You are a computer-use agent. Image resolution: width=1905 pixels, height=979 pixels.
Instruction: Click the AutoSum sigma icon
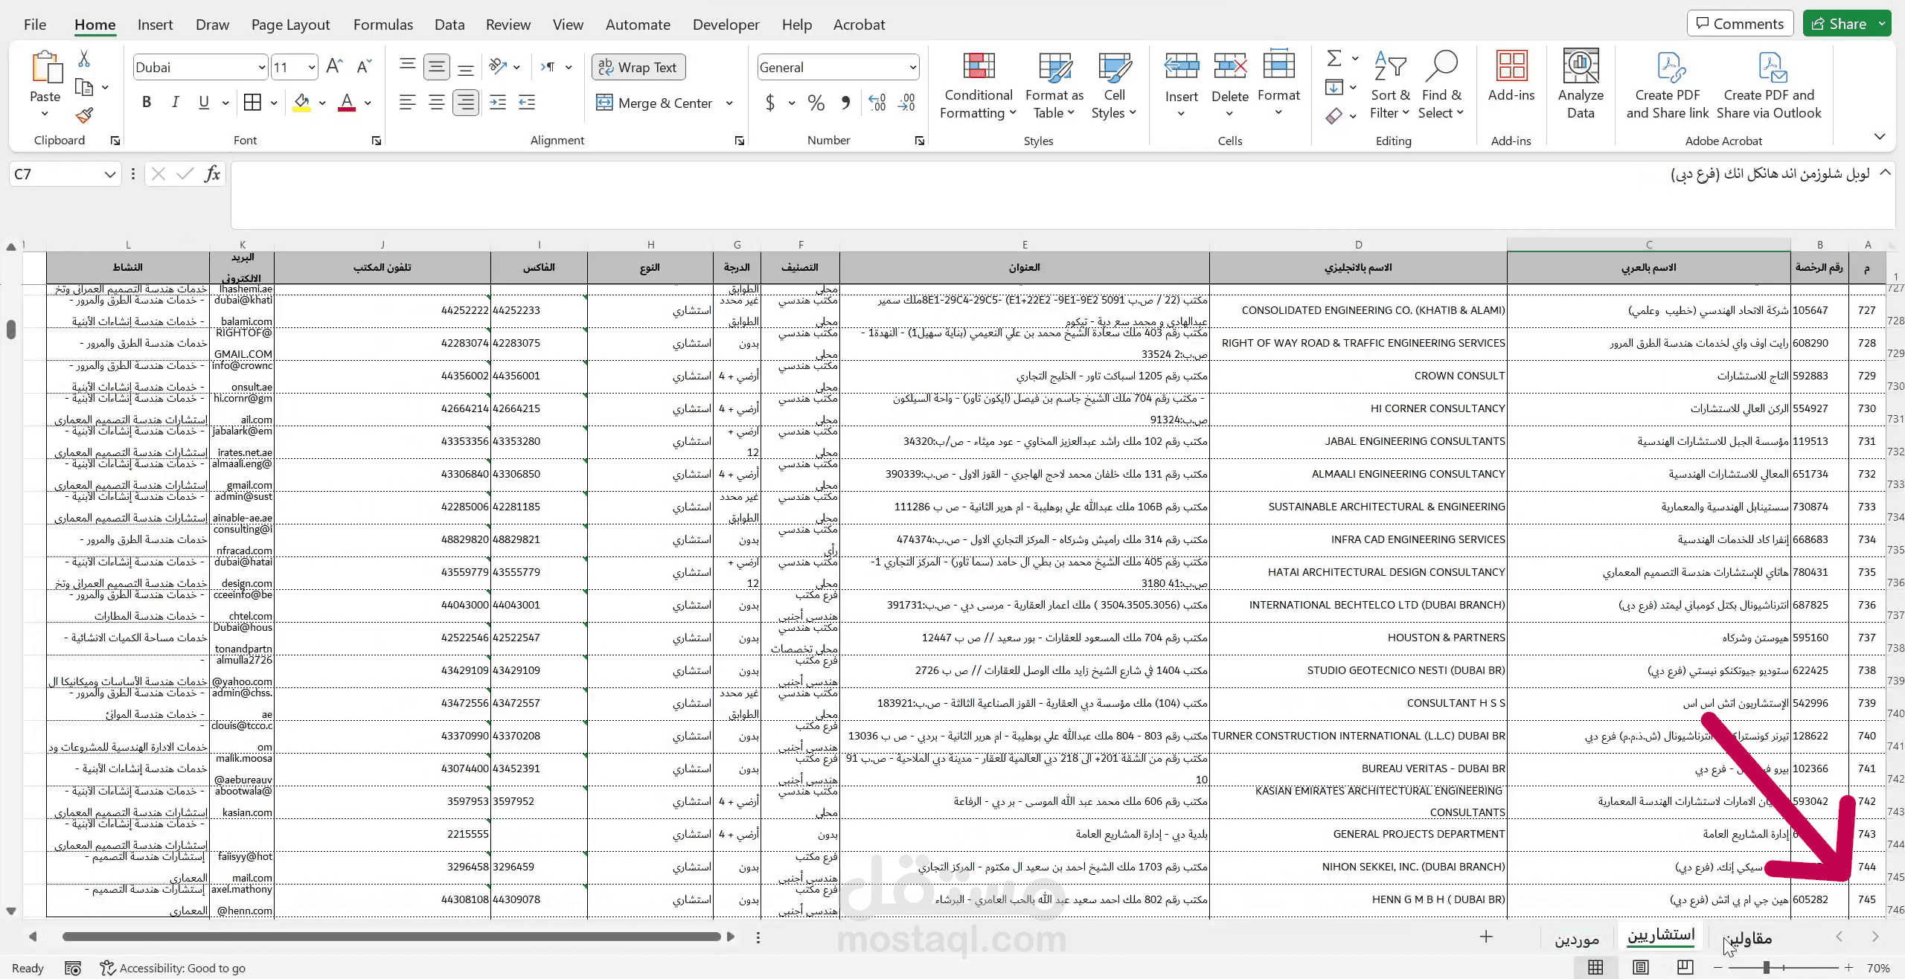(x=1334, y=58)
